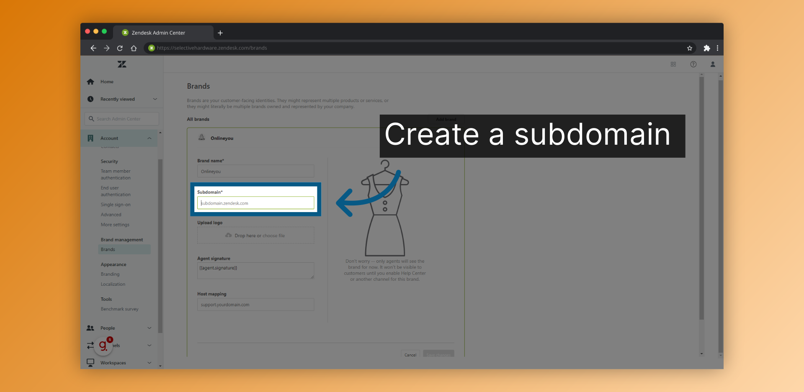Open Home in the sidebar
Viewport: 804px width, 392px height.
(107, 82)
